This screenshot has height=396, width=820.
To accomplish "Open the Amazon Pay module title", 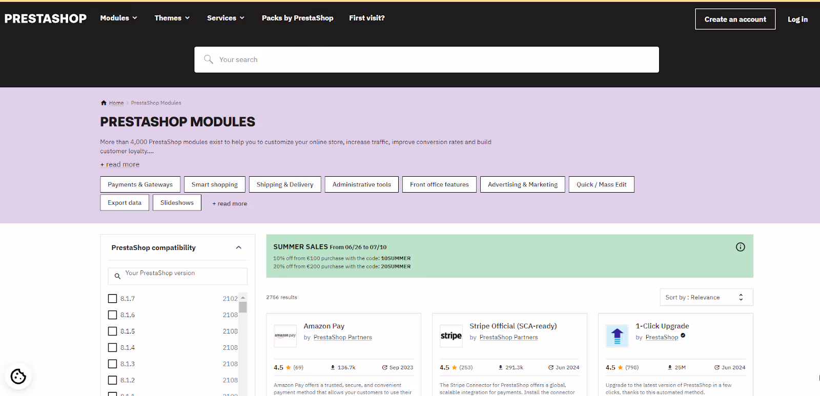I will pos(324,326).
